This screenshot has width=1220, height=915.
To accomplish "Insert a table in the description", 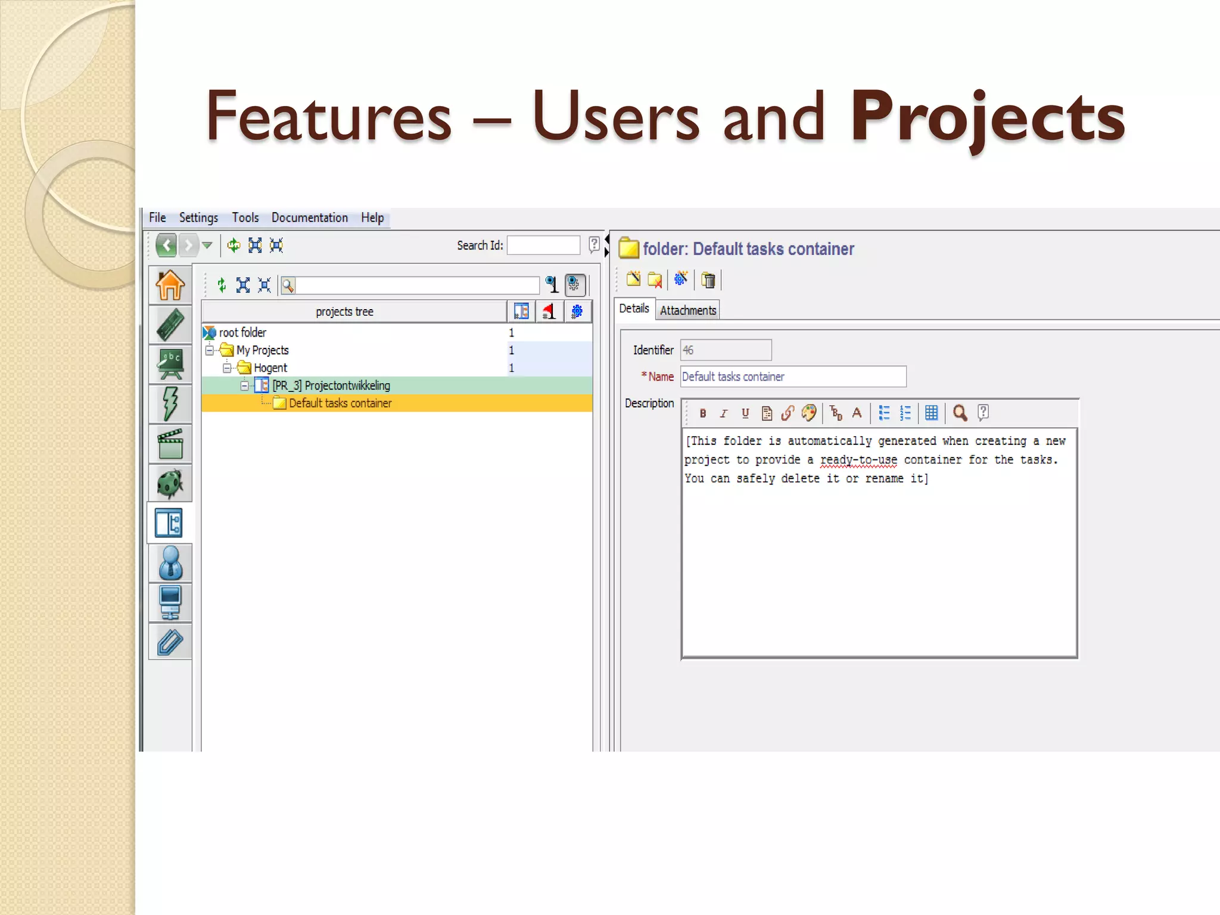I will (932, 413).
